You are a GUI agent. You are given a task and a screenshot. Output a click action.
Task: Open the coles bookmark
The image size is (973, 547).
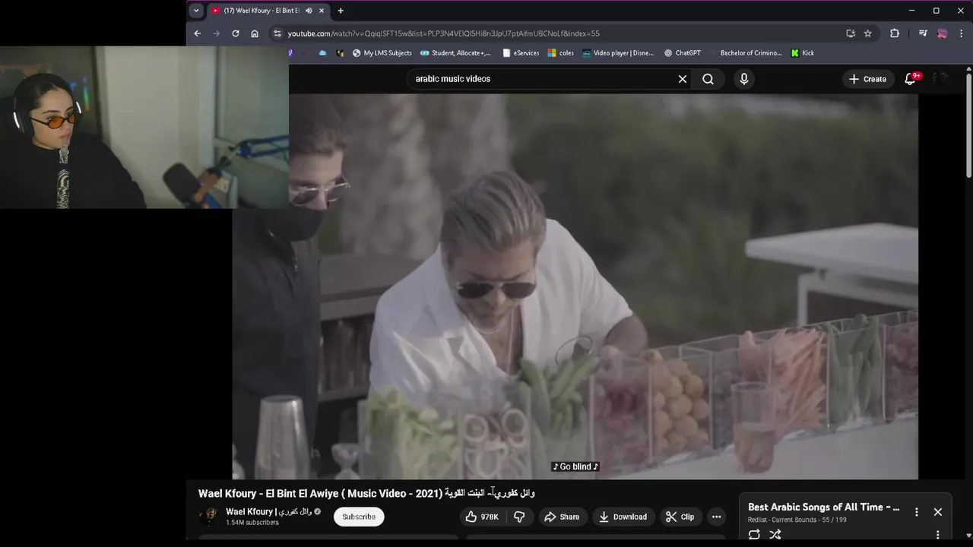[560, 53]
